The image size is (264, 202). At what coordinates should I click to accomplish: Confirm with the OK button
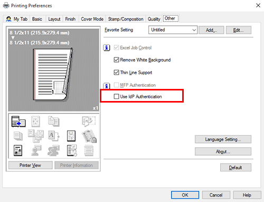pyautogui.click(x=185, y=195)
